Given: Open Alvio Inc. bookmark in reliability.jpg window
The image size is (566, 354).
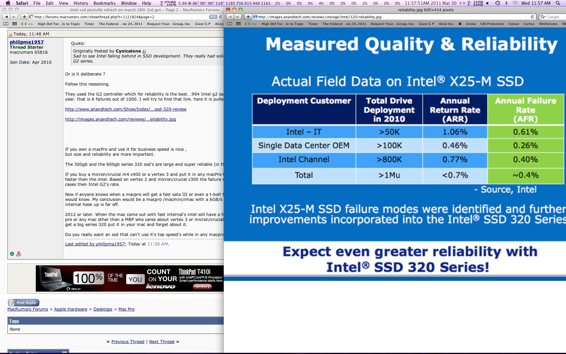Looking at the screenshot, I should [446, 24].
